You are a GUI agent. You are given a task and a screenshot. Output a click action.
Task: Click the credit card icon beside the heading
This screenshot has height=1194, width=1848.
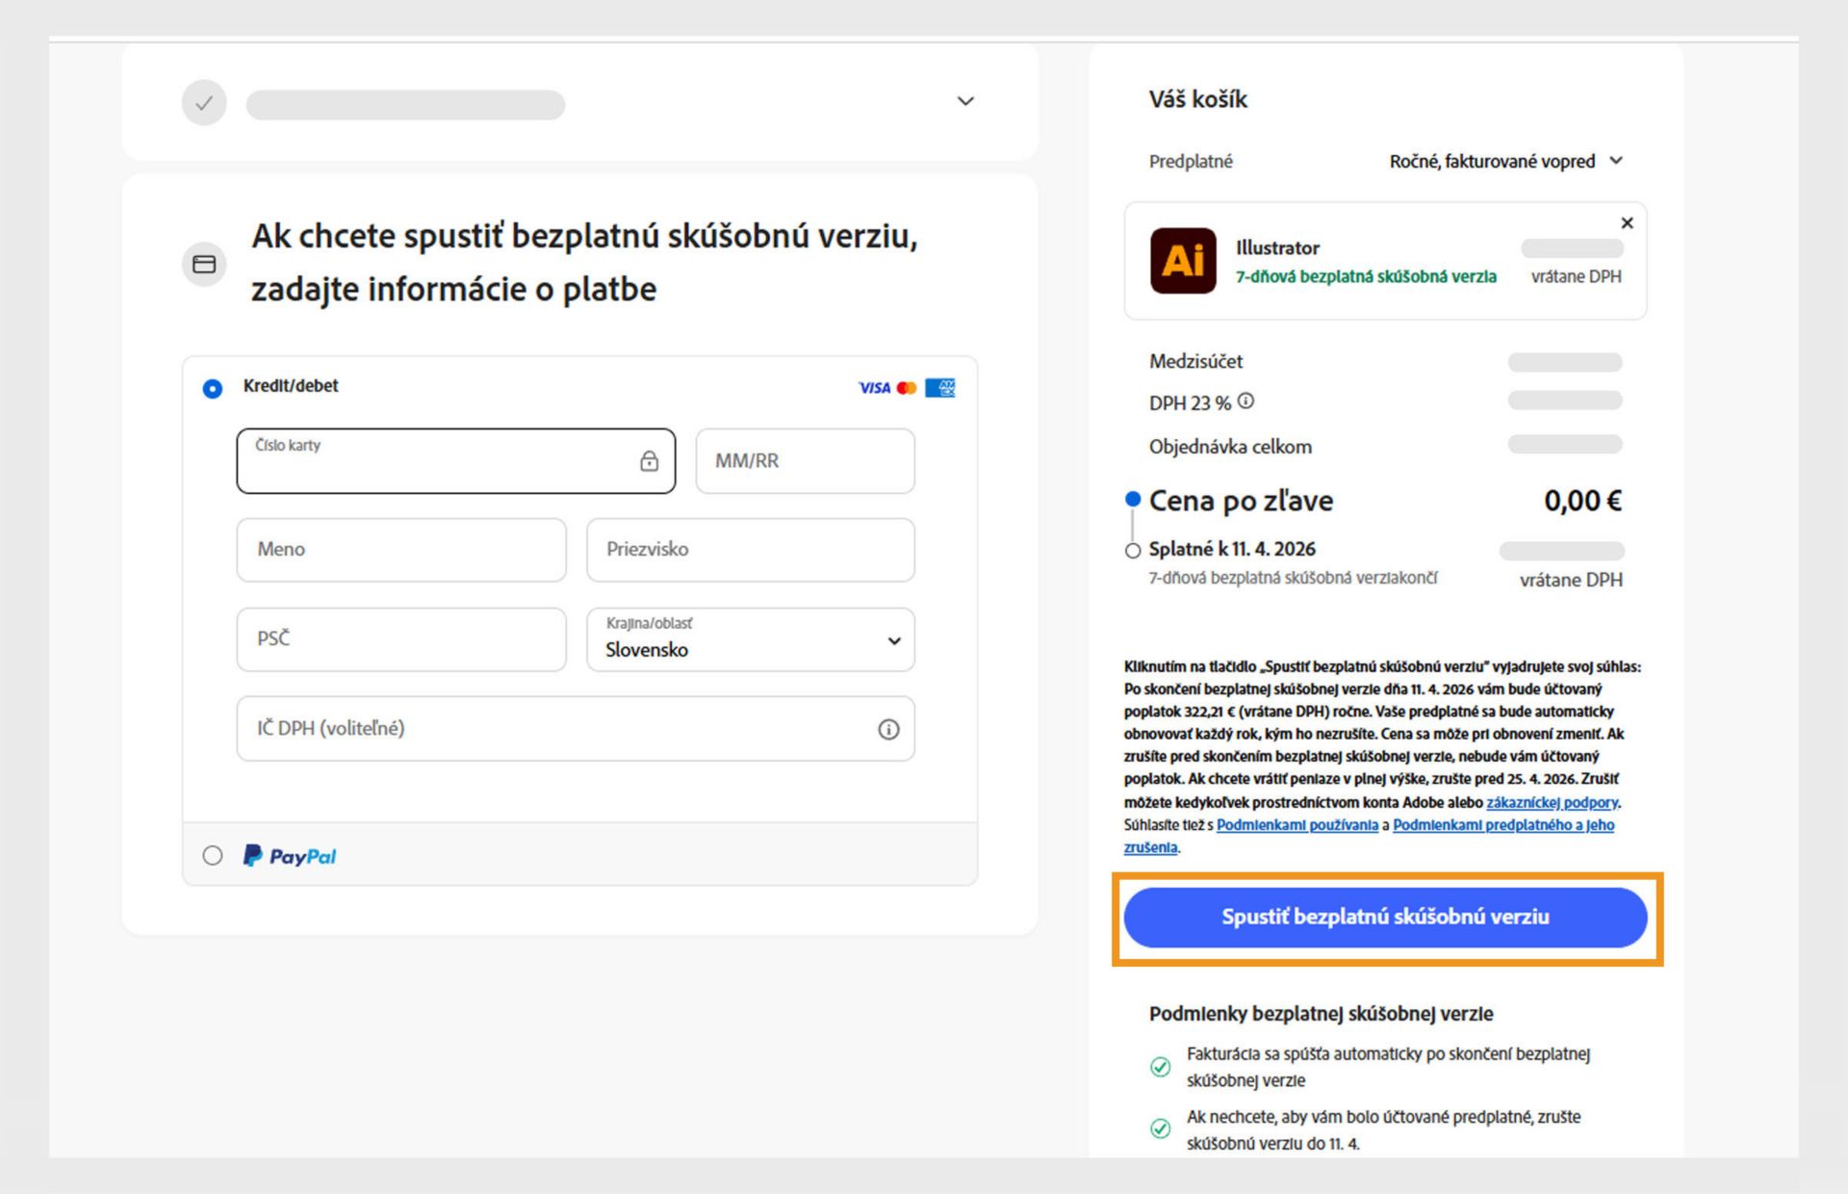(x=204, y=263)
